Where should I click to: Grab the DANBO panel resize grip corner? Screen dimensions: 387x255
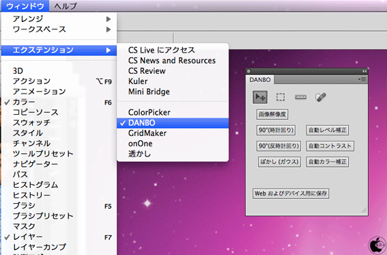(364, 211)
